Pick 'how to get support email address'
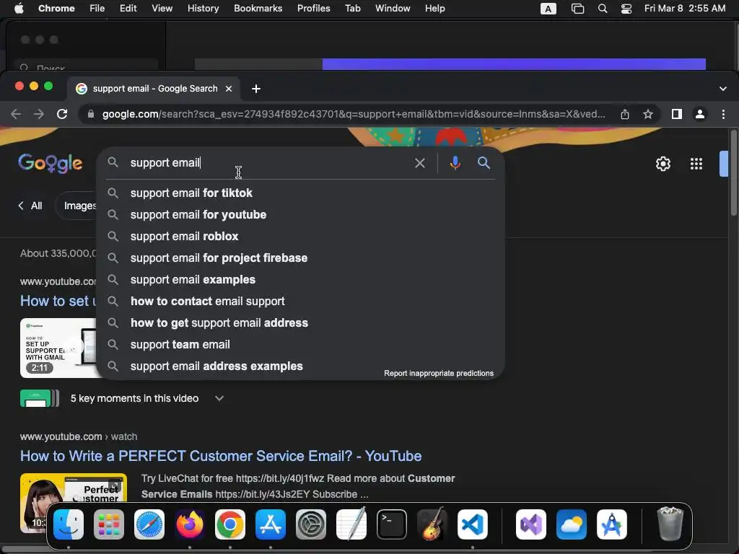Image resolution: width=739 pixels, height=554 pixels. click(x=300, y=323)
